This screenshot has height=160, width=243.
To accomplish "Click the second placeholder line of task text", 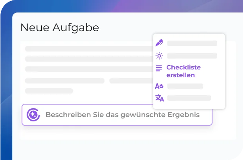I will coord(88,59).
